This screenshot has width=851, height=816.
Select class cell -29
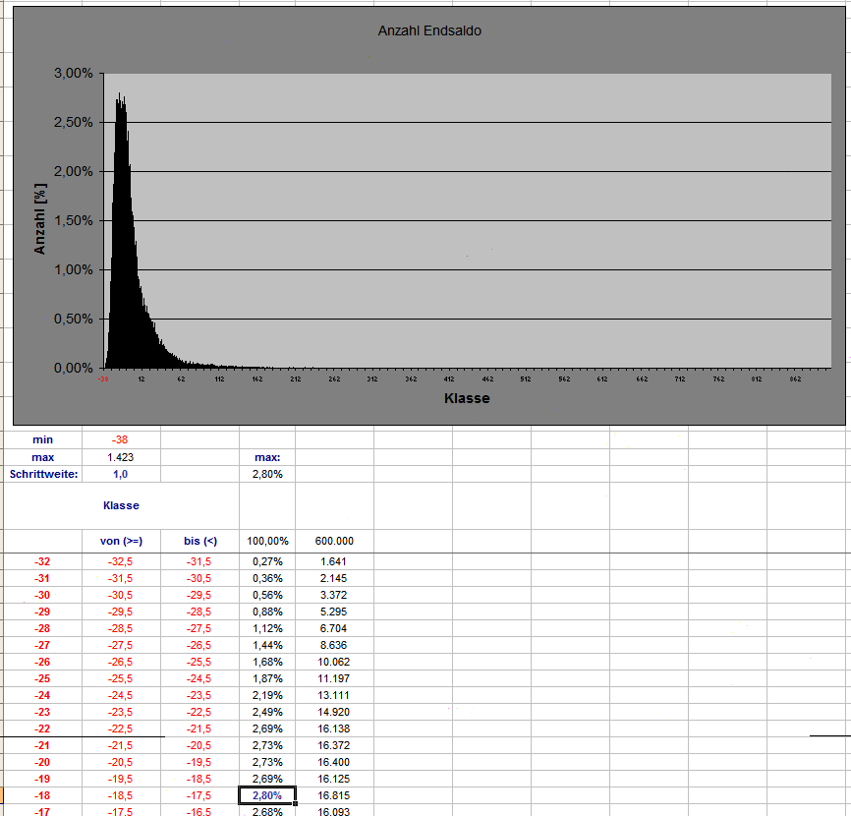click(42, 612)
